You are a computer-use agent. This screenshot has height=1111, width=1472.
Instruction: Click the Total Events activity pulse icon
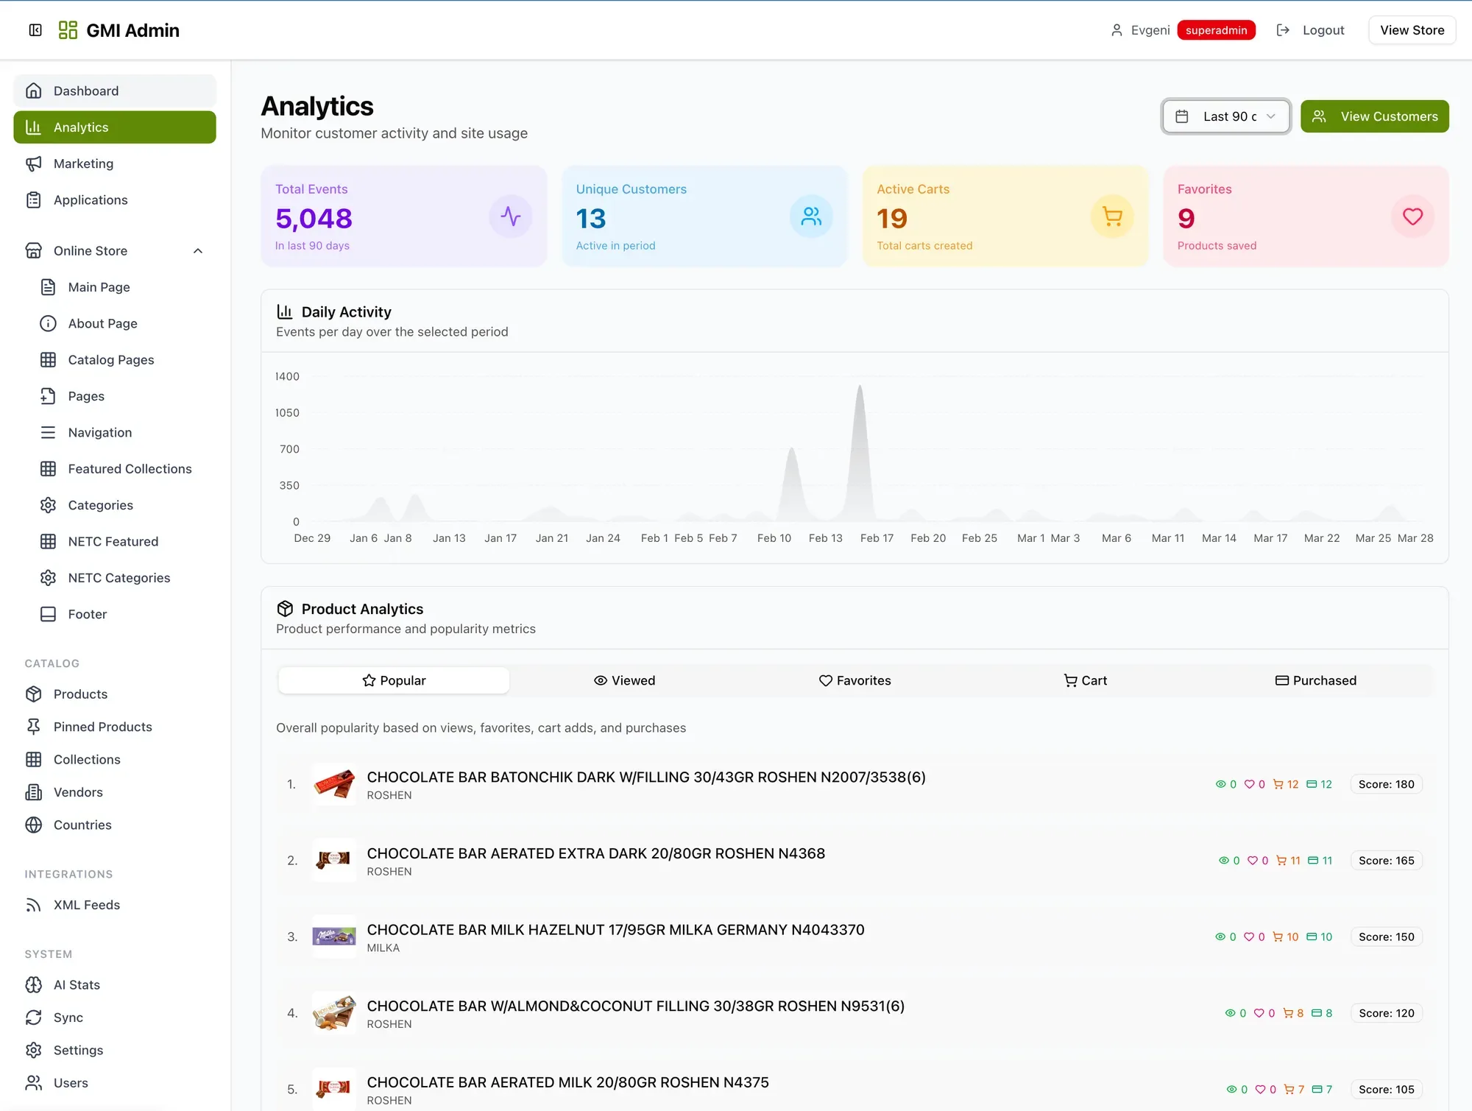511,216
